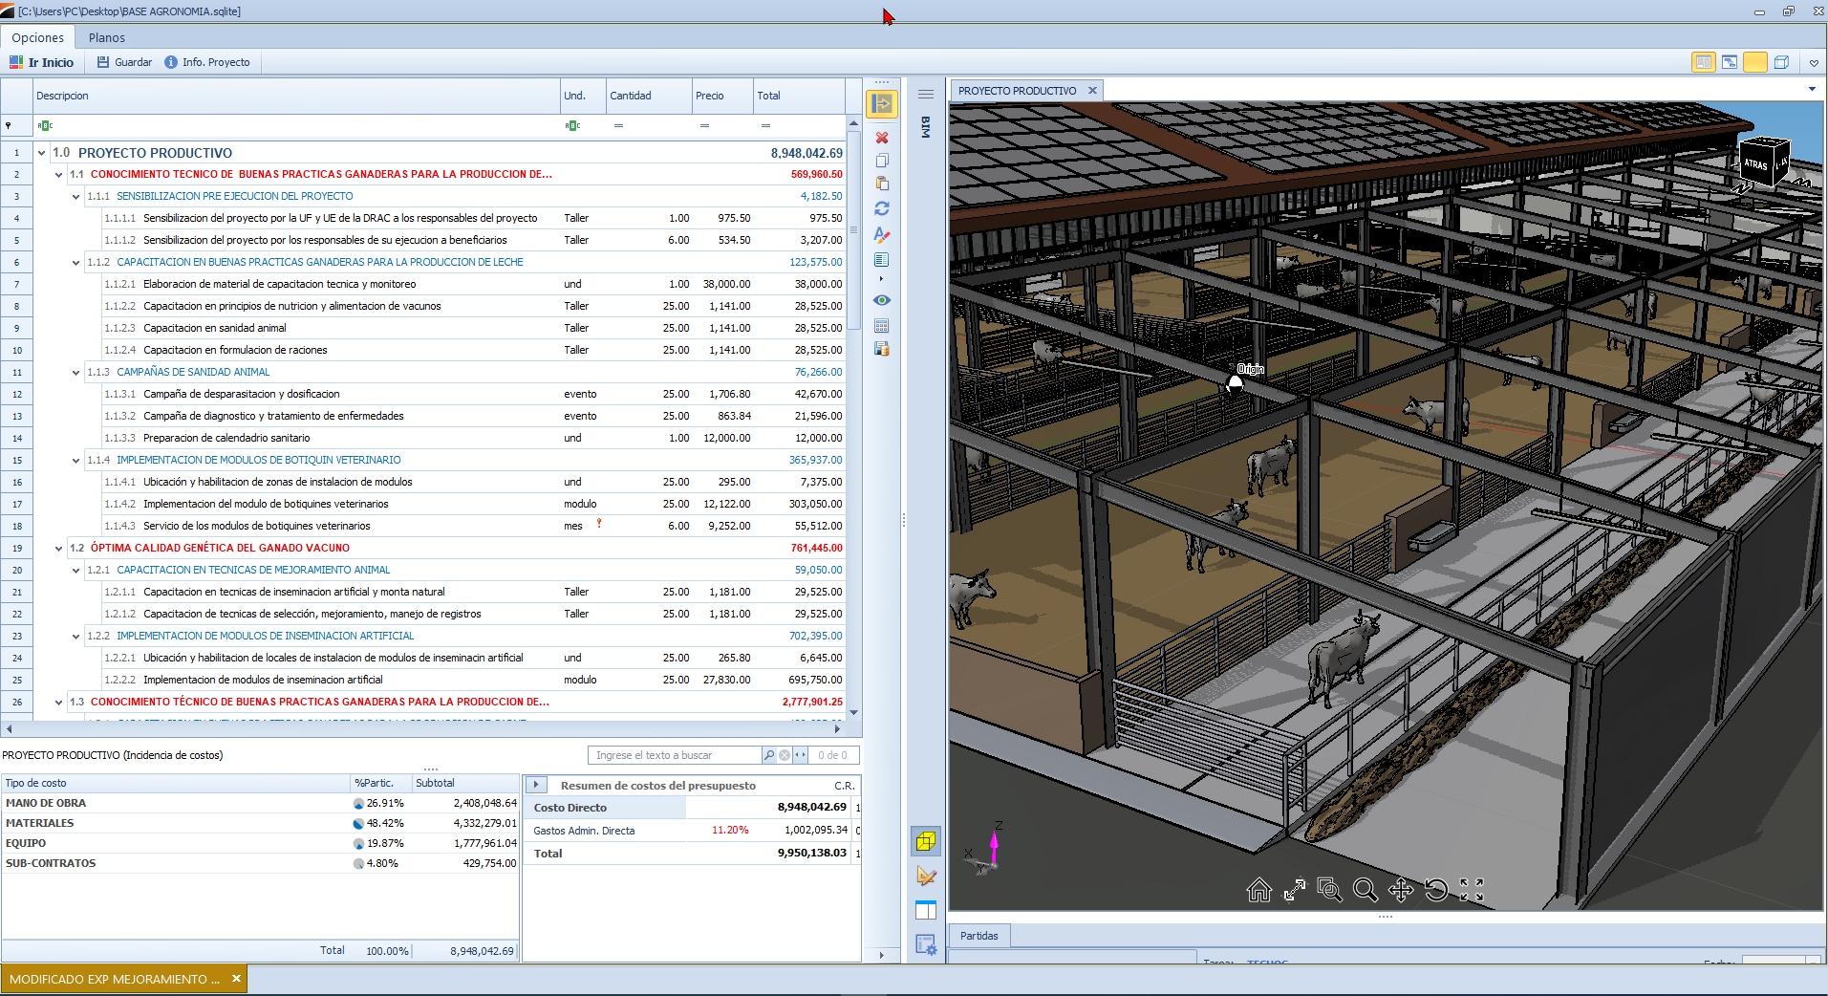
Task: Open the Planos menu tab
Action: pyautogui.click(x=106, y=38)
